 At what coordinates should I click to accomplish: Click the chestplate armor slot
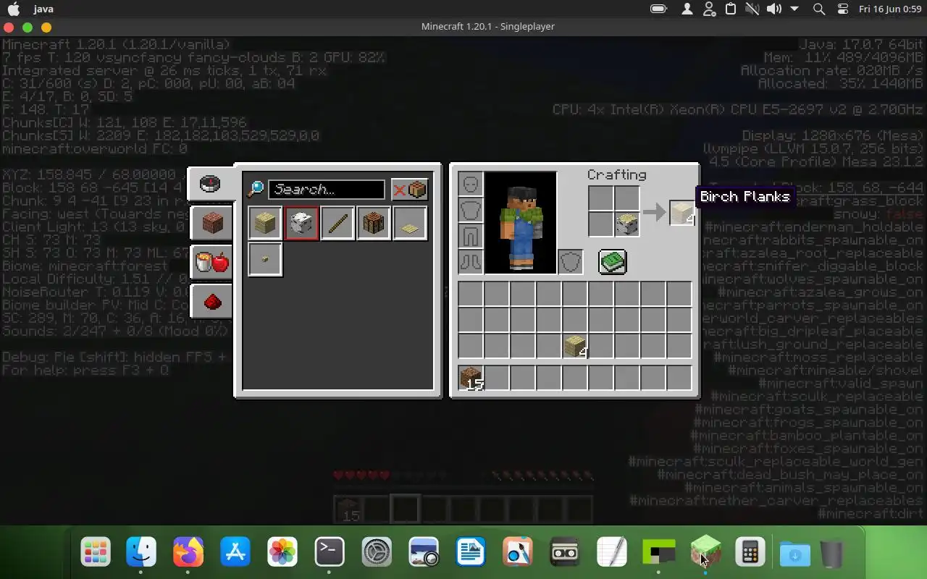(471, 211)
